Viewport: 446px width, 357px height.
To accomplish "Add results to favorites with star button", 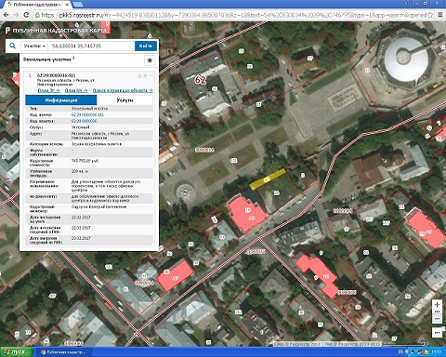I will pos(150,60).
